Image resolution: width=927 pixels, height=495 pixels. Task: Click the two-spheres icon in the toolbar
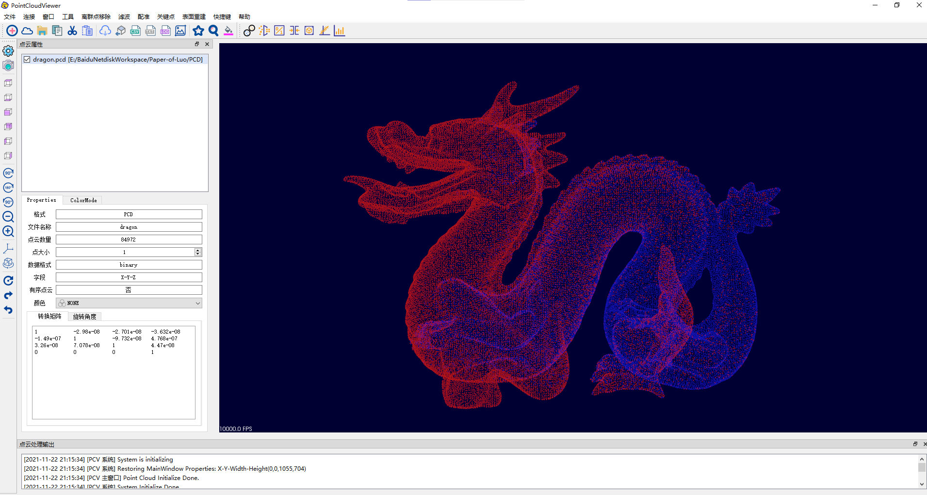tap(249, 31)
